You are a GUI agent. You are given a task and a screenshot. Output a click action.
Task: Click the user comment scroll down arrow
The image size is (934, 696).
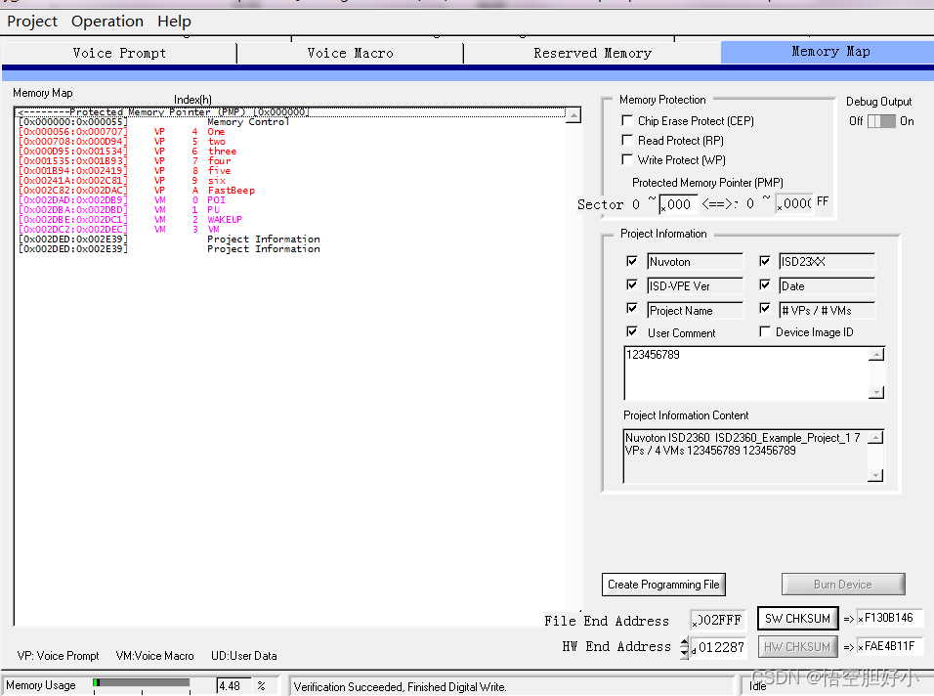875,392
